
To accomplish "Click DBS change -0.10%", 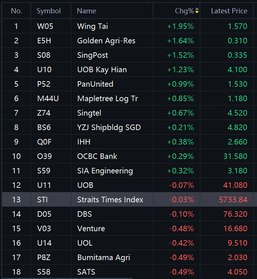I will [181, 214].
